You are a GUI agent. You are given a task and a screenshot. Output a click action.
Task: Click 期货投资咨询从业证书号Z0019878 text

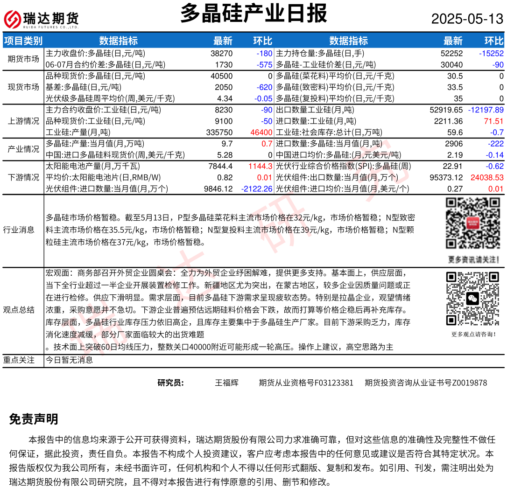[x=426, y=383]
